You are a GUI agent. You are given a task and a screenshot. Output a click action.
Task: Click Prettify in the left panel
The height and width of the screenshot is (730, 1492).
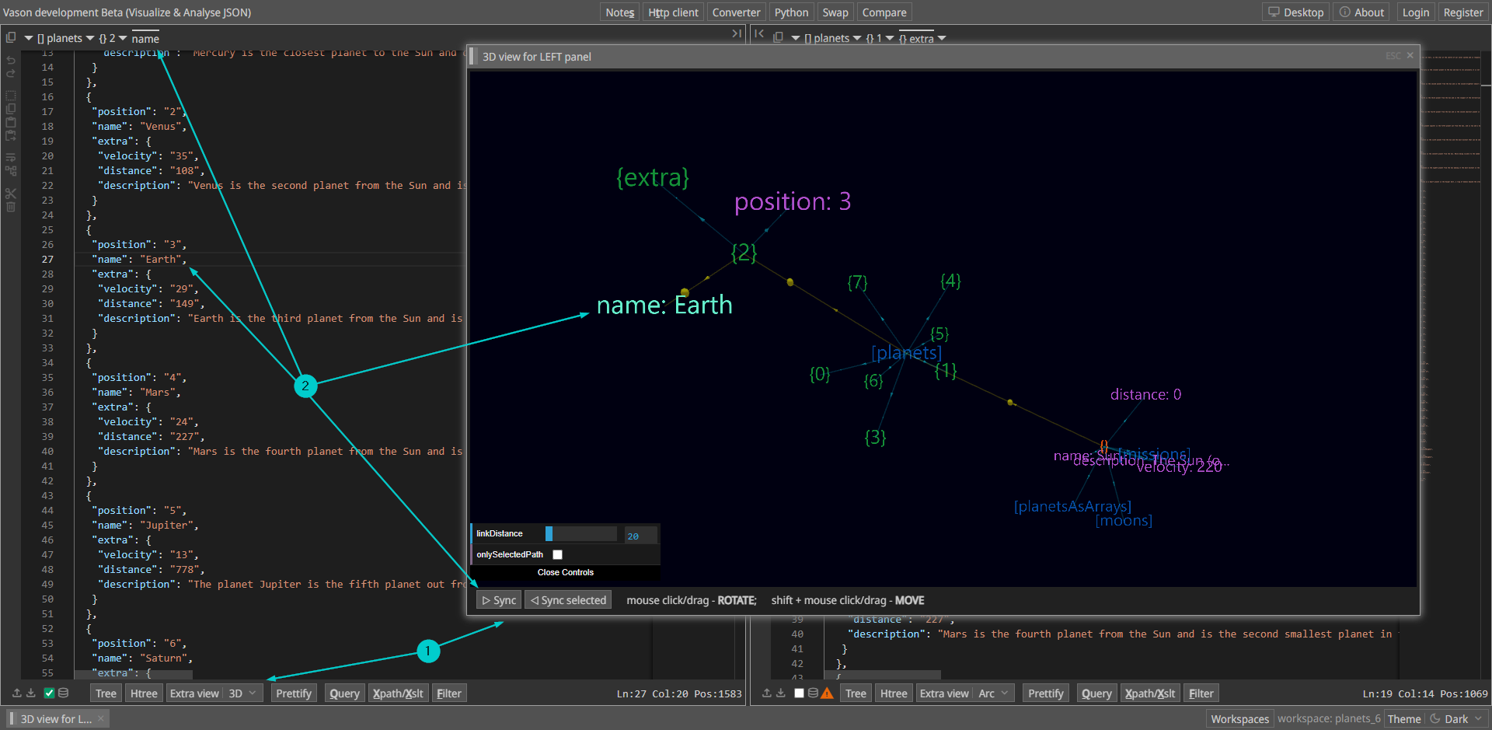[x=294, y=693]
